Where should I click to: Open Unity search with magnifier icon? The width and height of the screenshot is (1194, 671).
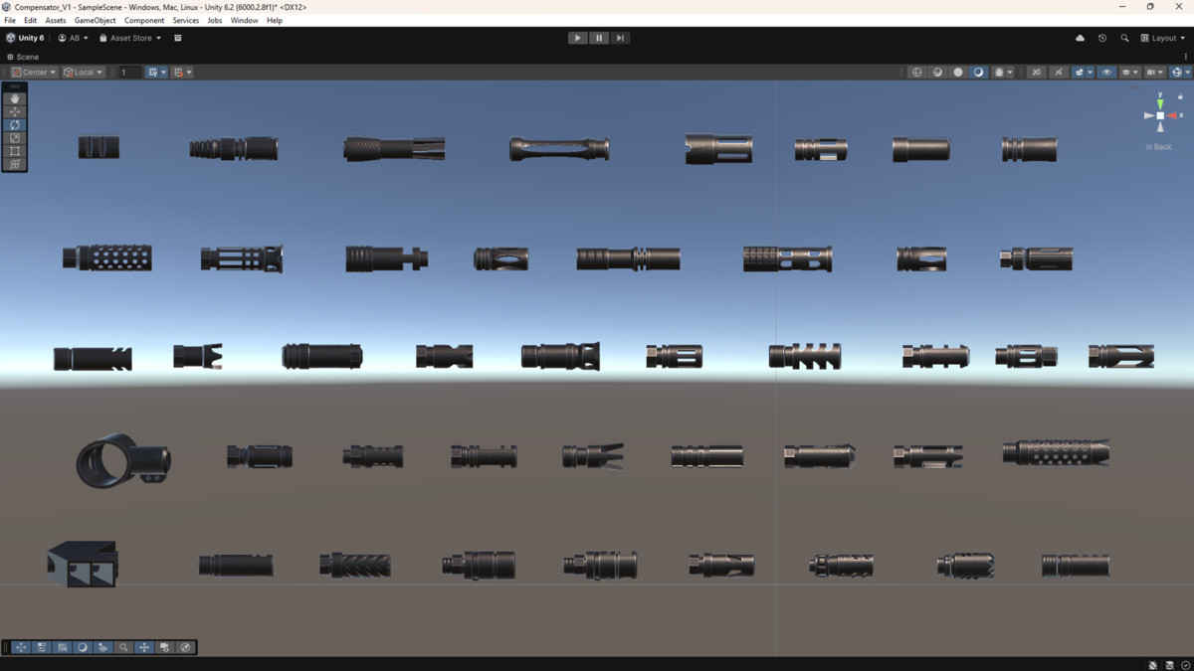(1124, 38)
